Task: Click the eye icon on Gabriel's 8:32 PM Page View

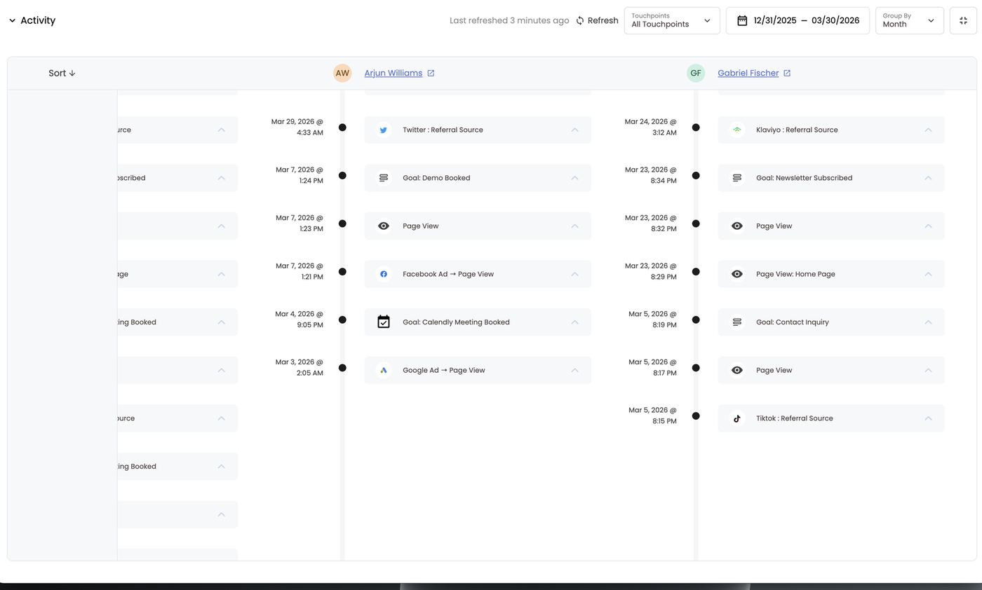Action: click(x=737, y=226)
